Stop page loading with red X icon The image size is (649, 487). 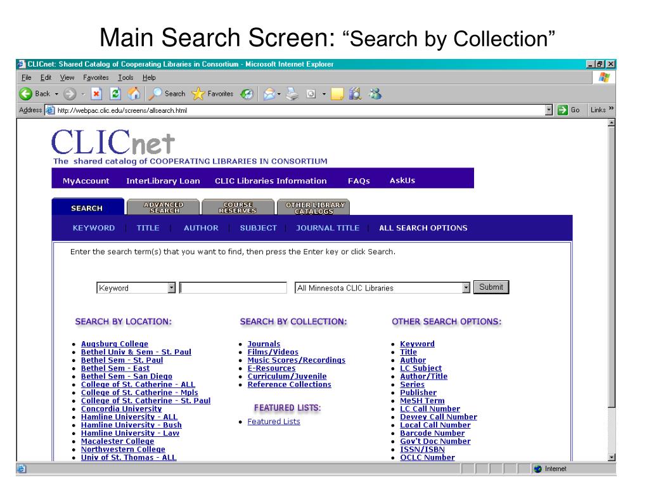(x=96, y=94)
